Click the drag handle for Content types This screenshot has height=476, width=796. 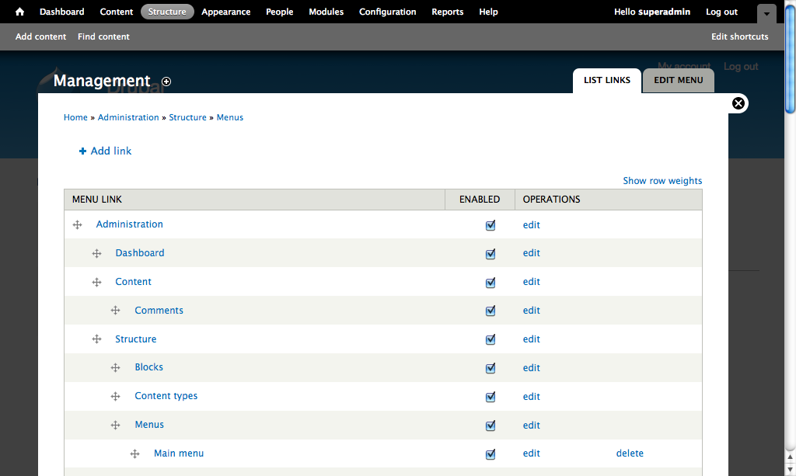116,397
